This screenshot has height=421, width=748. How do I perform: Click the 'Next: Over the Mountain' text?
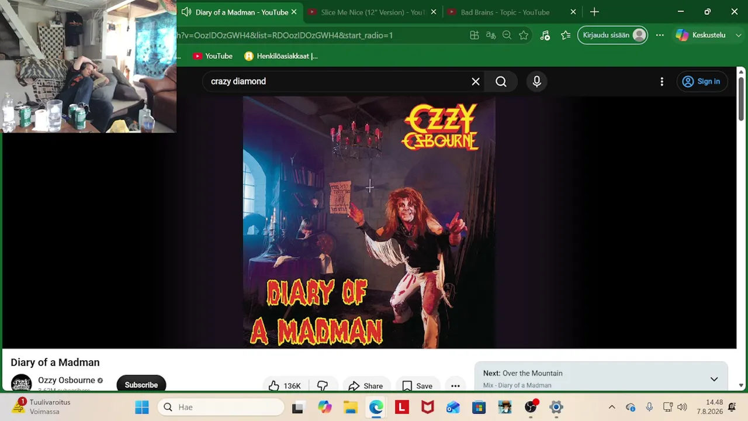523,373
